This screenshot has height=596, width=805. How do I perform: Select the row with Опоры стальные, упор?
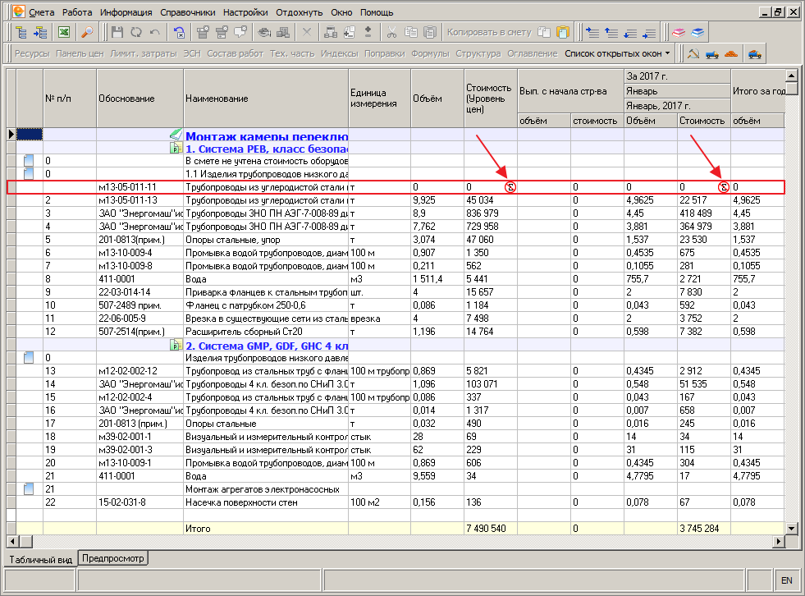(396, 240)
